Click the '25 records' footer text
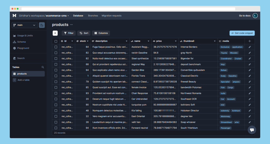Screen dimensions: 270x144 60,133
